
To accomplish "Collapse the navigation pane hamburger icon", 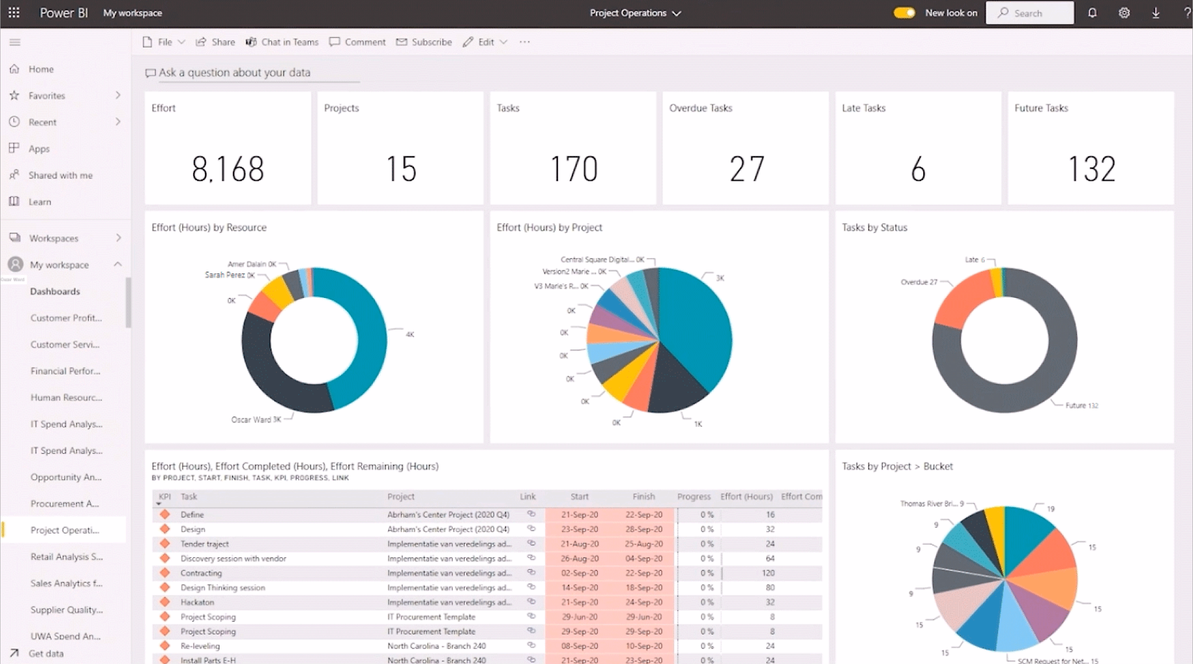I will pos(15,42).
